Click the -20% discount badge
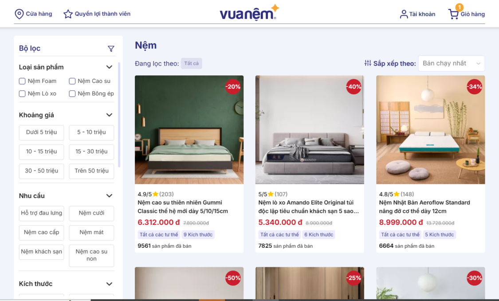Screen dimensions: 499x301 pyautogui.click(x=232, y=86)
